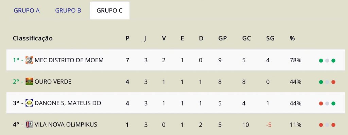Click the Classificação column header

(x=33, y=39)
